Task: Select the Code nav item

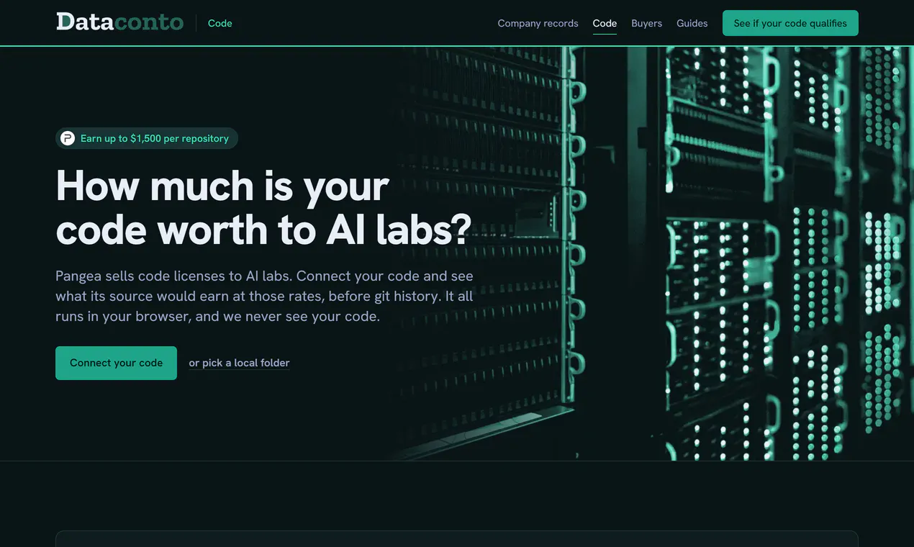Action: pyautogui.click(x=605, y=23)
